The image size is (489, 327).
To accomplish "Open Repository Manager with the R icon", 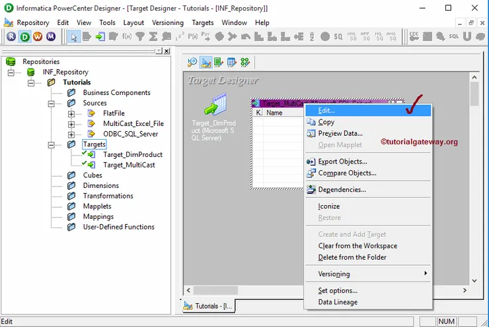I will 11,37.
